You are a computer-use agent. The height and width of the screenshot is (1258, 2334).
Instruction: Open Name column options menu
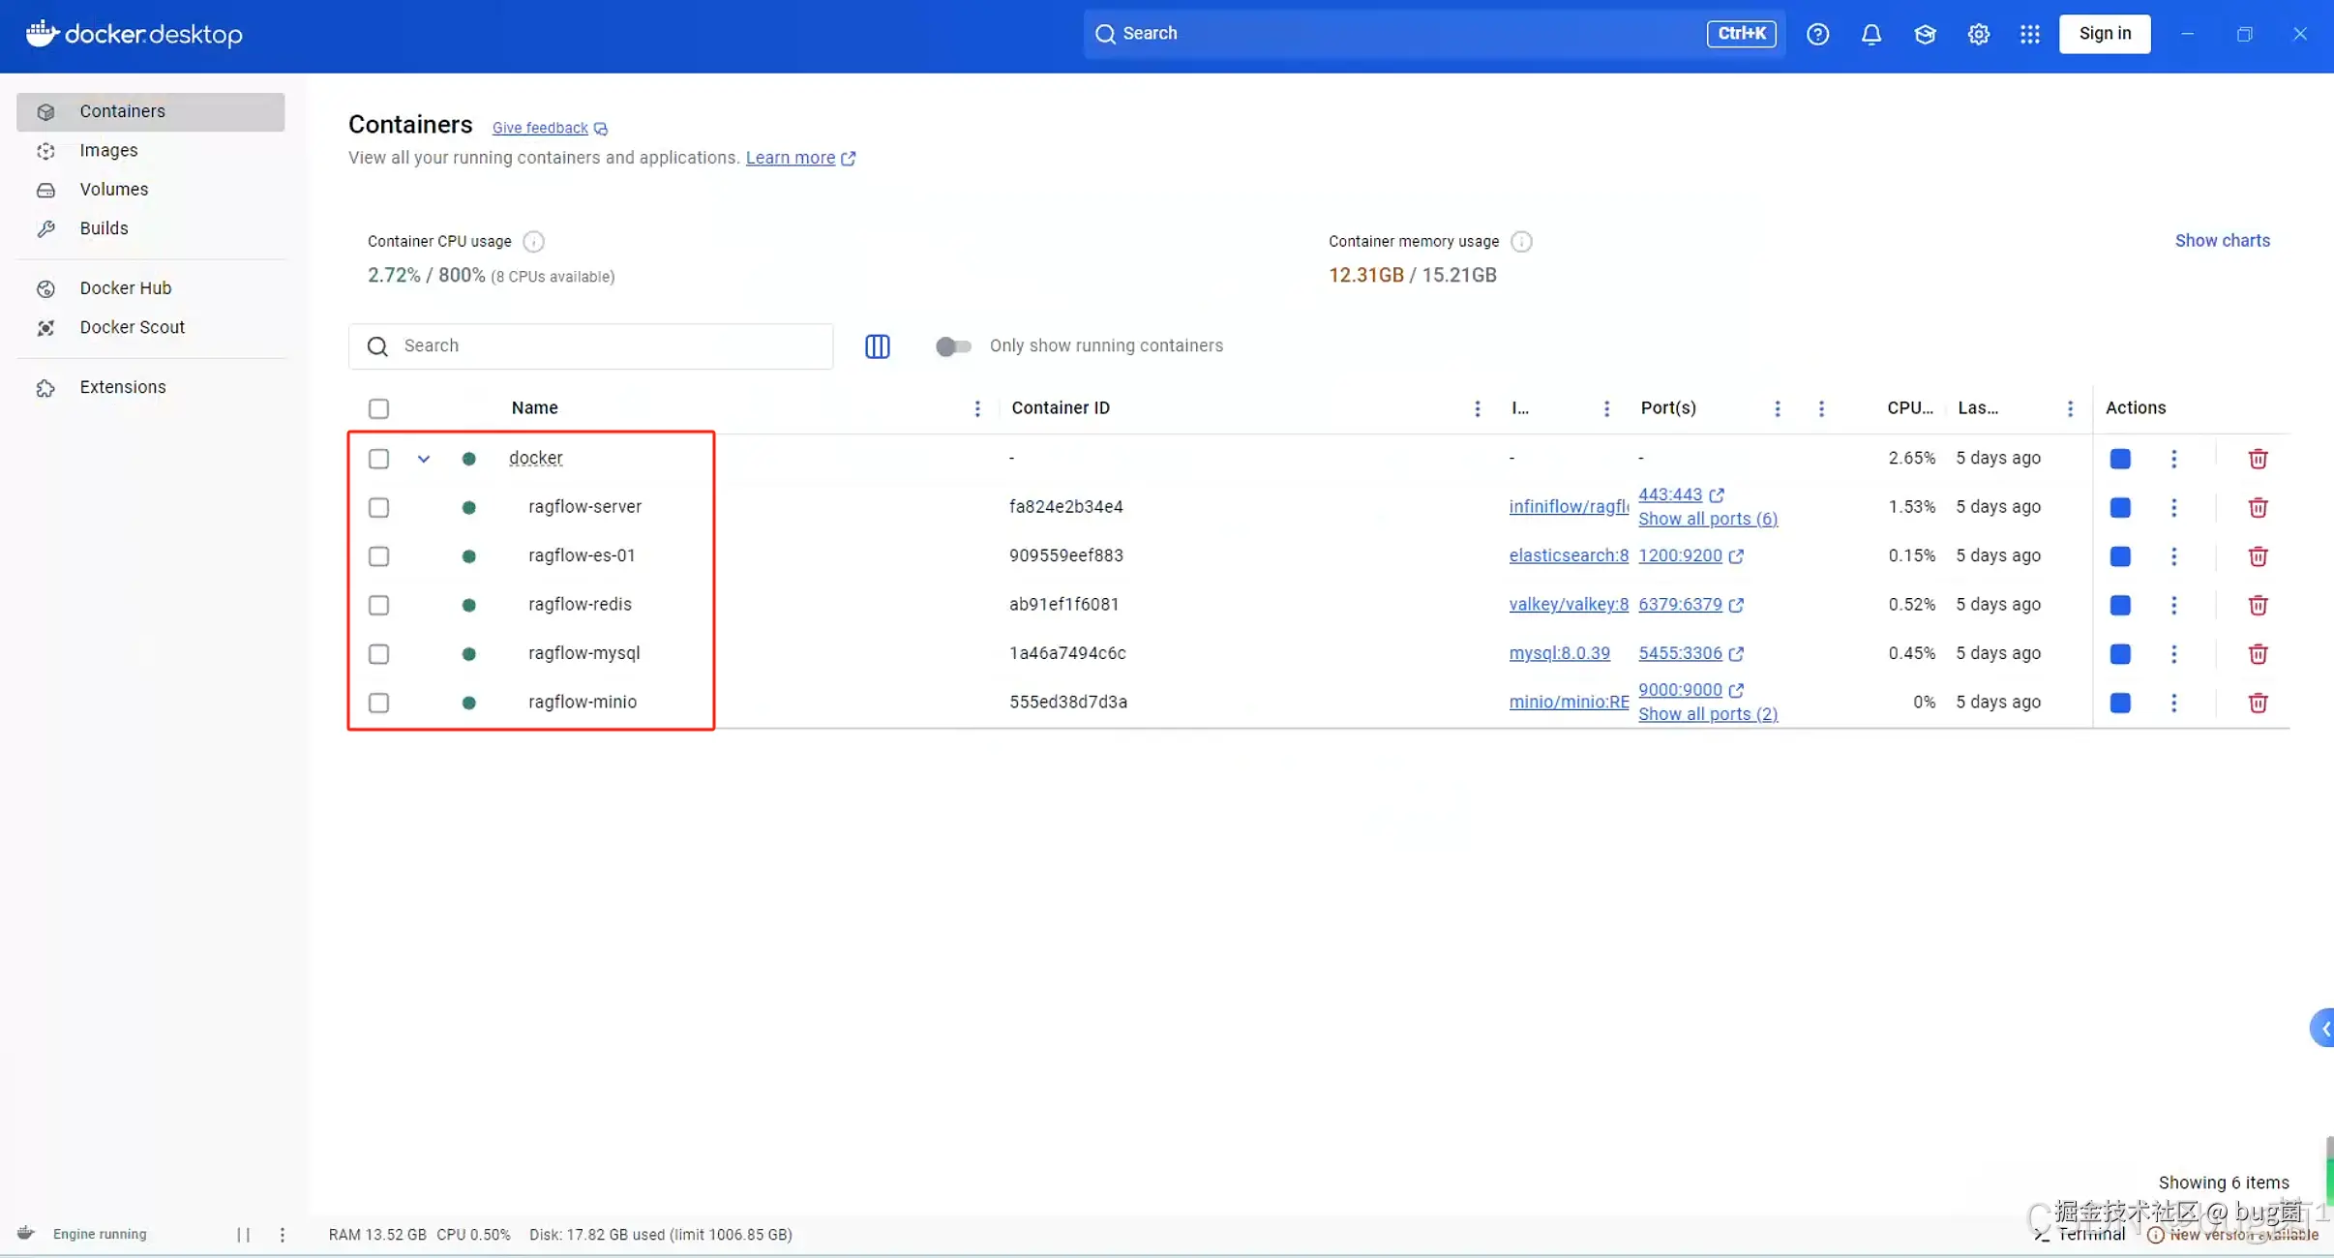point(976,408)
